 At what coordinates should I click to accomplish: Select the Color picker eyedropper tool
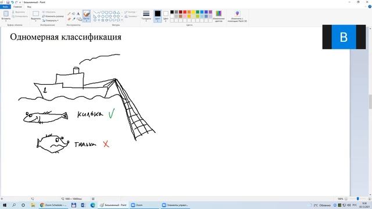pyautogui.click(x=74, y=19)
